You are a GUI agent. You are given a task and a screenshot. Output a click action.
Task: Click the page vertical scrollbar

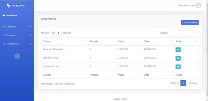(207, 49)
